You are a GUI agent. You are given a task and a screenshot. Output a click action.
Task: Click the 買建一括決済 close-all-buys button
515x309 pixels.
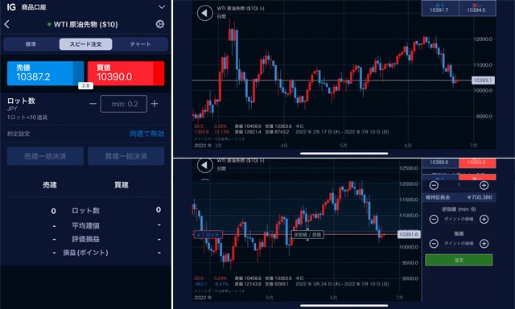point(126,156)
